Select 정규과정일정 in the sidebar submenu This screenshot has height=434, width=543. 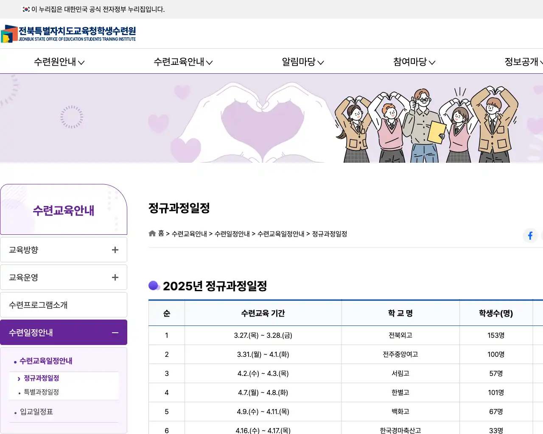[x=42, y=378]
